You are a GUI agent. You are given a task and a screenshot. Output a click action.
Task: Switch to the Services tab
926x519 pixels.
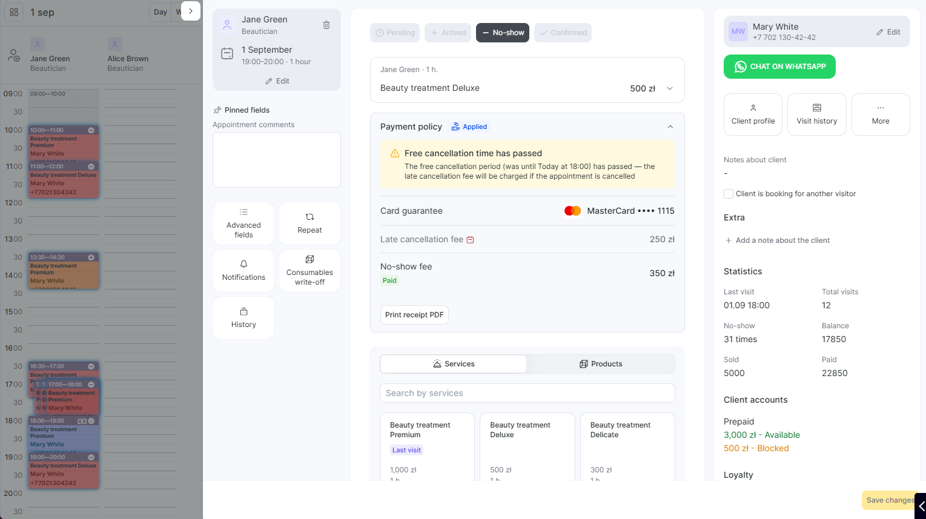(454, 364)
